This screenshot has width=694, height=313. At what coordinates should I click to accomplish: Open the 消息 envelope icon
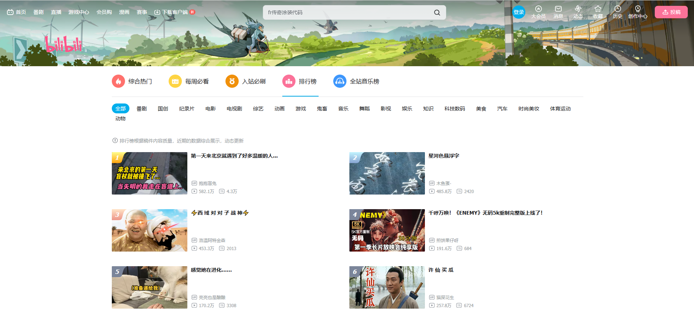(x=558, y=9)
